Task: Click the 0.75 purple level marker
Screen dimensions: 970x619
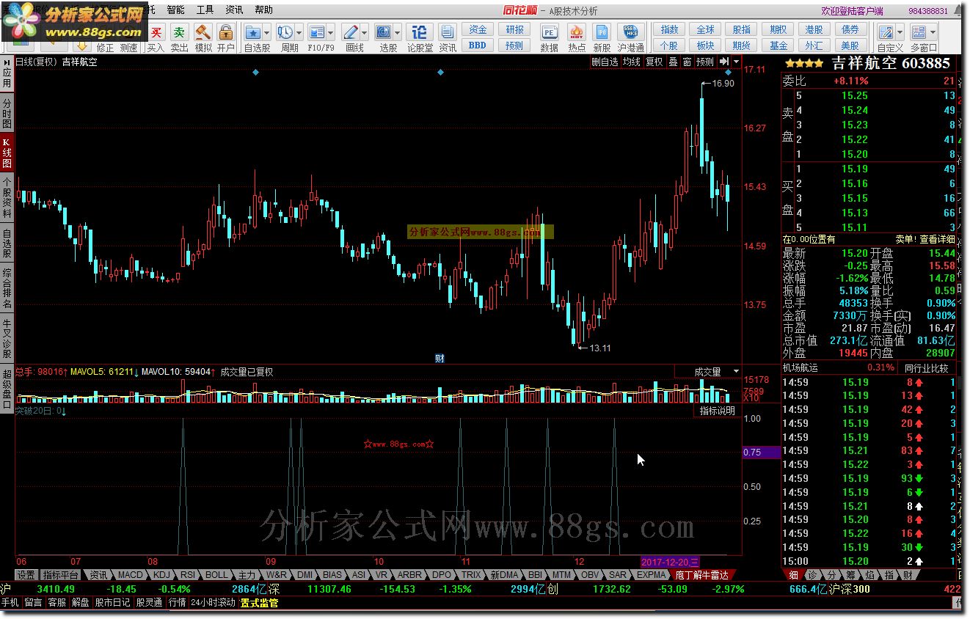Action: (762, 453)
